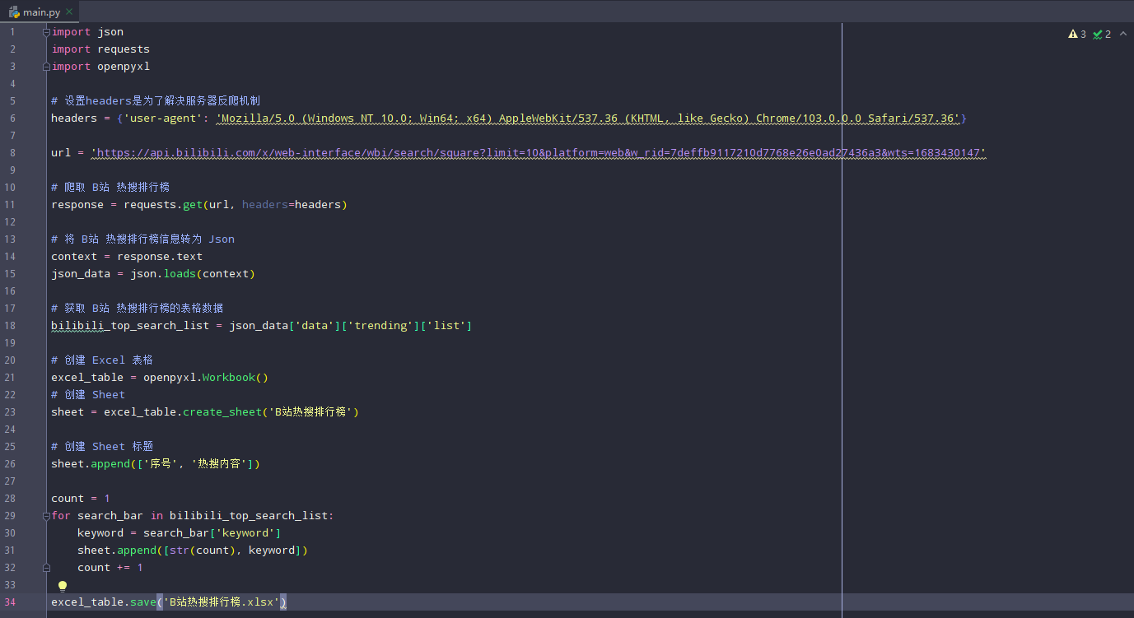1134x618 pixels.
Task: Click 'count += 1' on line 32
Action: click(110, 568)
